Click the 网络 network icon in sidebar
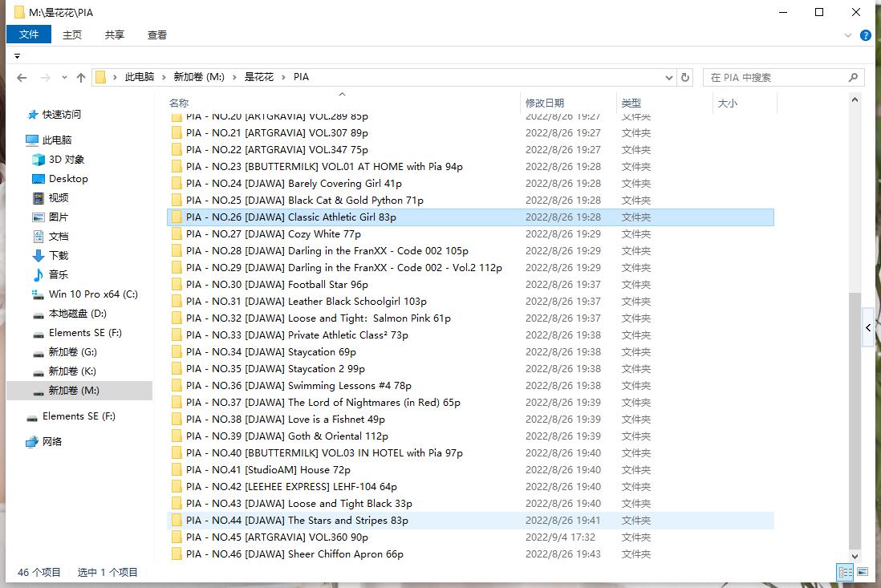Screen dimensions: 881x588 pyautogui.click(x=32, y=442)
